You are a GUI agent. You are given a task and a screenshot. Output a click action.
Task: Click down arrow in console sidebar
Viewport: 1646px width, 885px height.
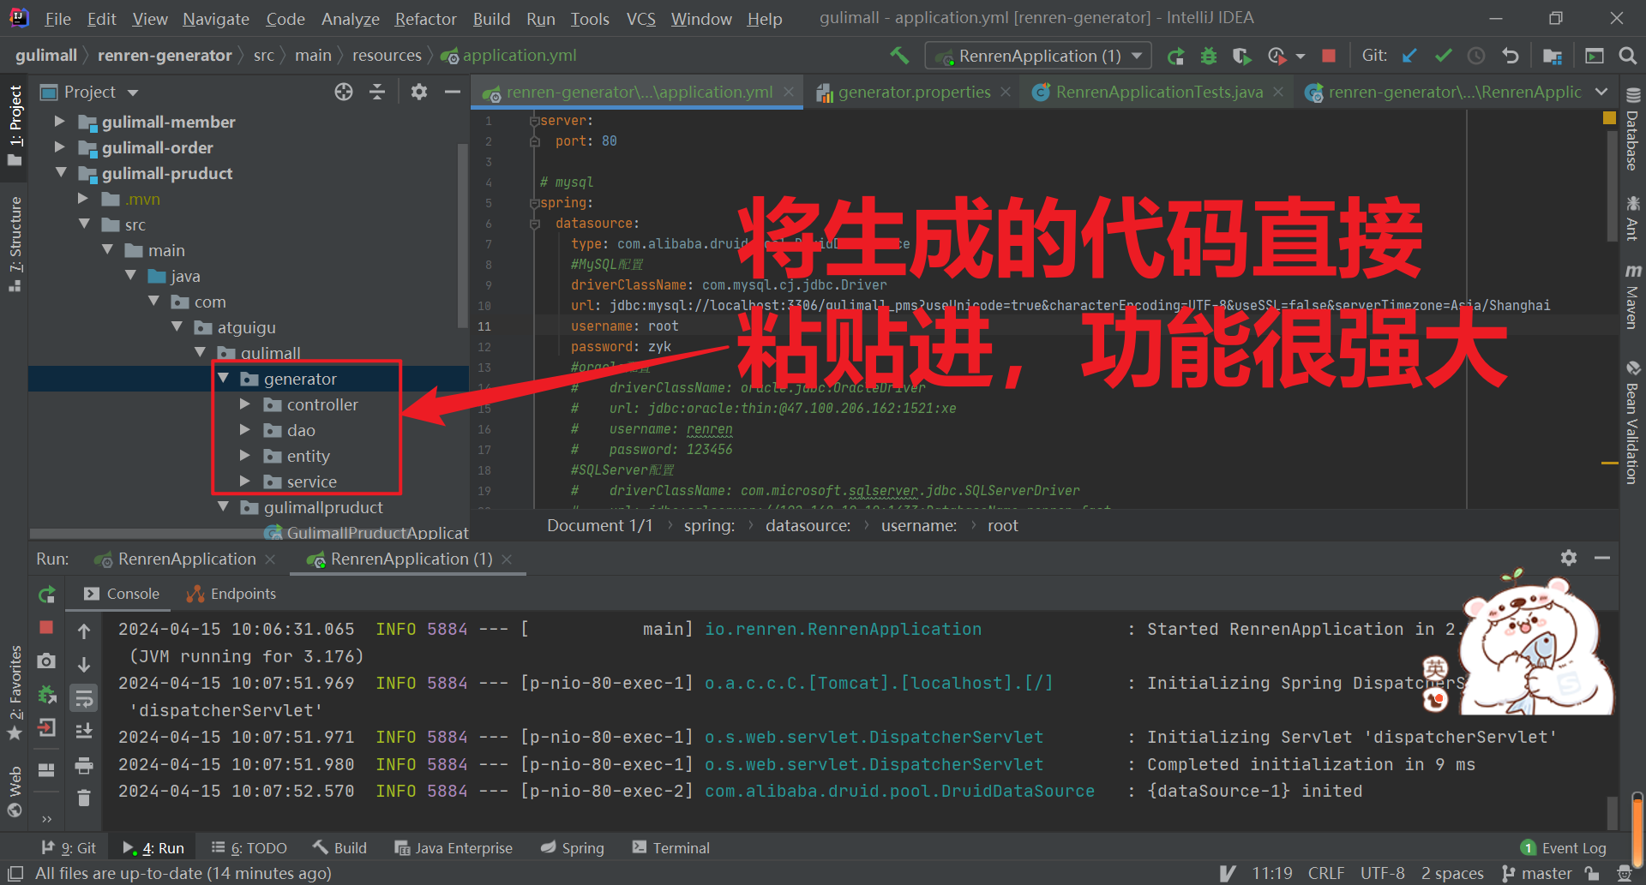(x=84, y=665)
